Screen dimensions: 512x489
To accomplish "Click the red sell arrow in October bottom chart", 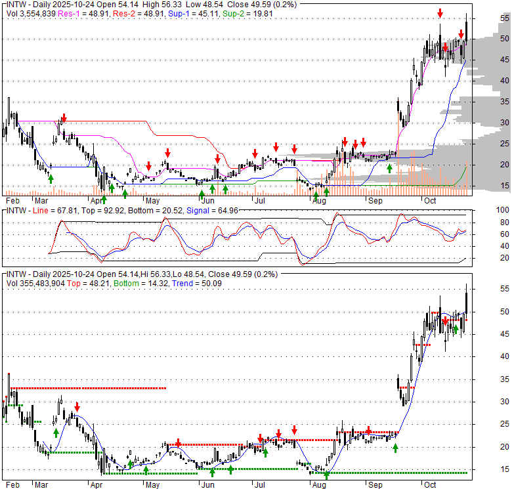I will (x=446, y=320).
